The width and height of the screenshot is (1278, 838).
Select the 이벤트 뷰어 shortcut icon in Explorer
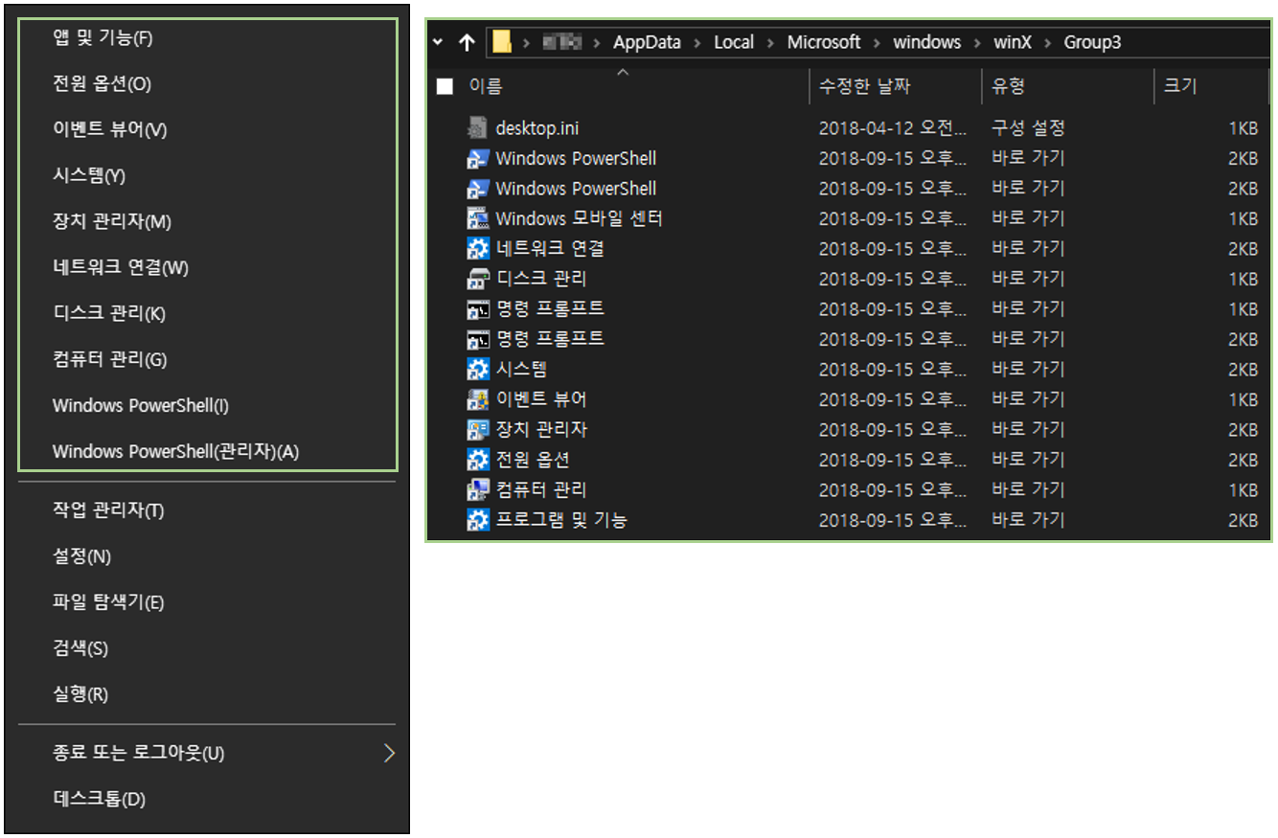(x=477, y=399)
